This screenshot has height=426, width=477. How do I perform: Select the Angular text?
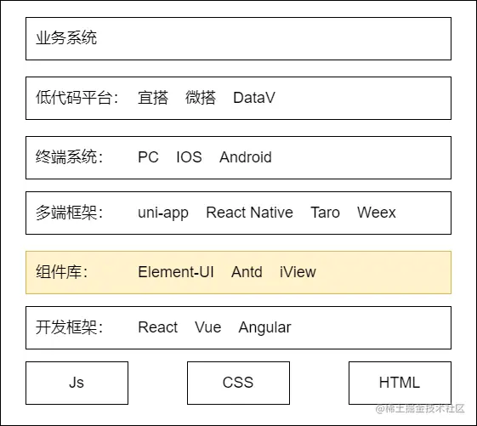pos(265,328)
